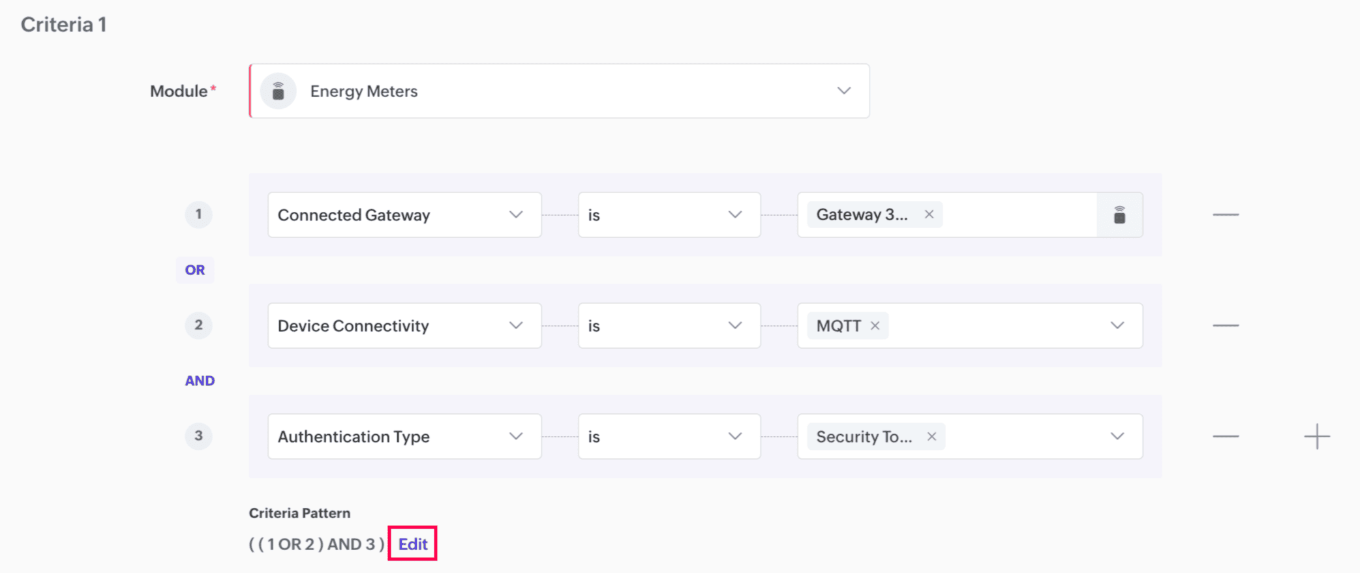Remove the Security To... value tag
Screen dimensions: 1360x573
[x=931, y=436]
